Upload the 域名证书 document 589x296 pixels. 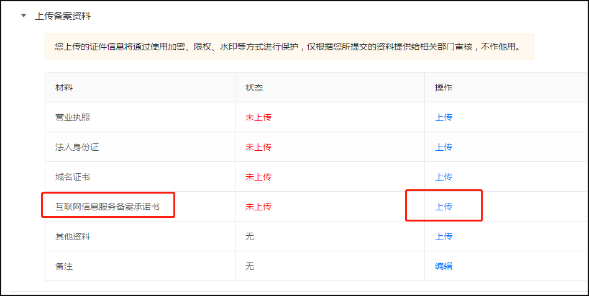click(444, 177)
